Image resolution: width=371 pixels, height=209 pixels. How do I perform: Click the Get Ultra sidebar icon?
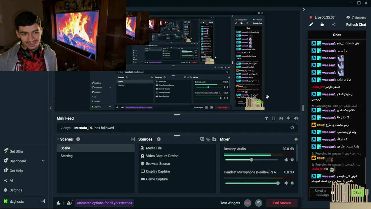click(x=6, y=151)
